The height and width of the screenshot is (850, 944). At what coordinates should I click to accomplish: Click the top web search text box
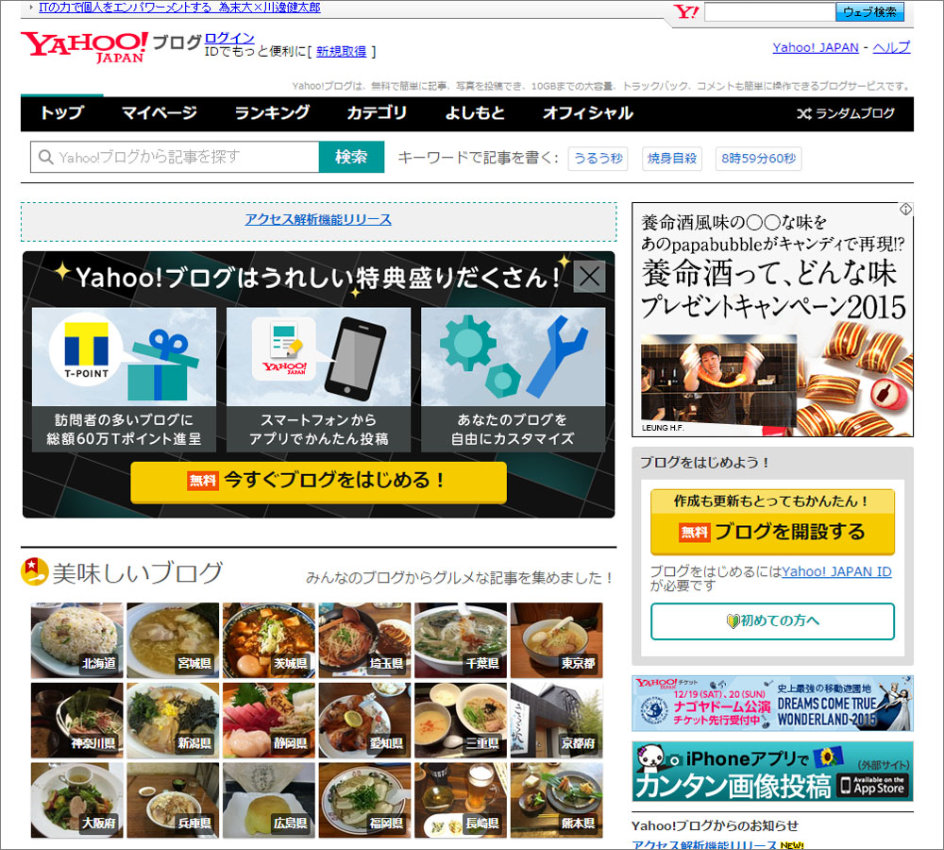[769, 12]
